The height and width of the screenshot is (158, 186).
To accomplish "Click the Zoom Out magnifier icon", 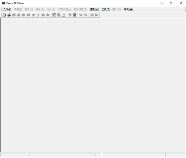I will coord(86,15).
